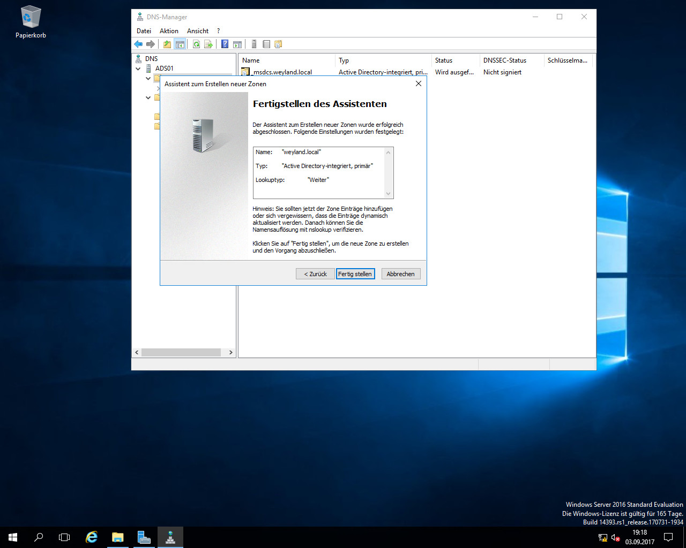Screen dimensions: 686x548
Task: Click the up-one-level folder icon
Action: point(167,44)
